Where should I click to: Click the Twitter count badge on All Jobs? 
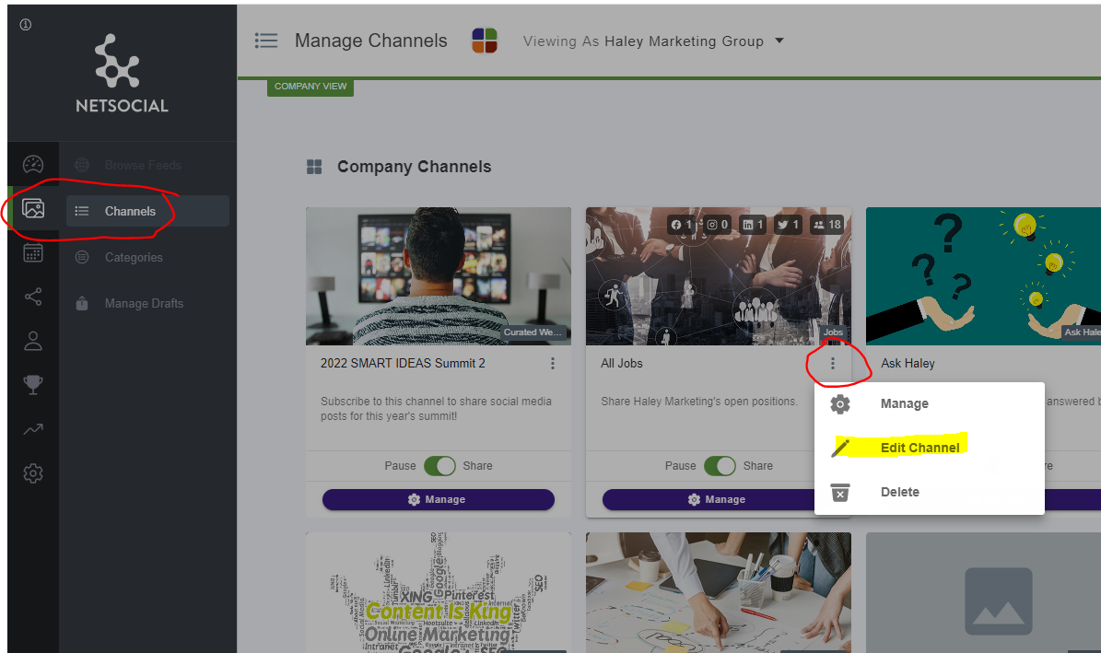788,225
